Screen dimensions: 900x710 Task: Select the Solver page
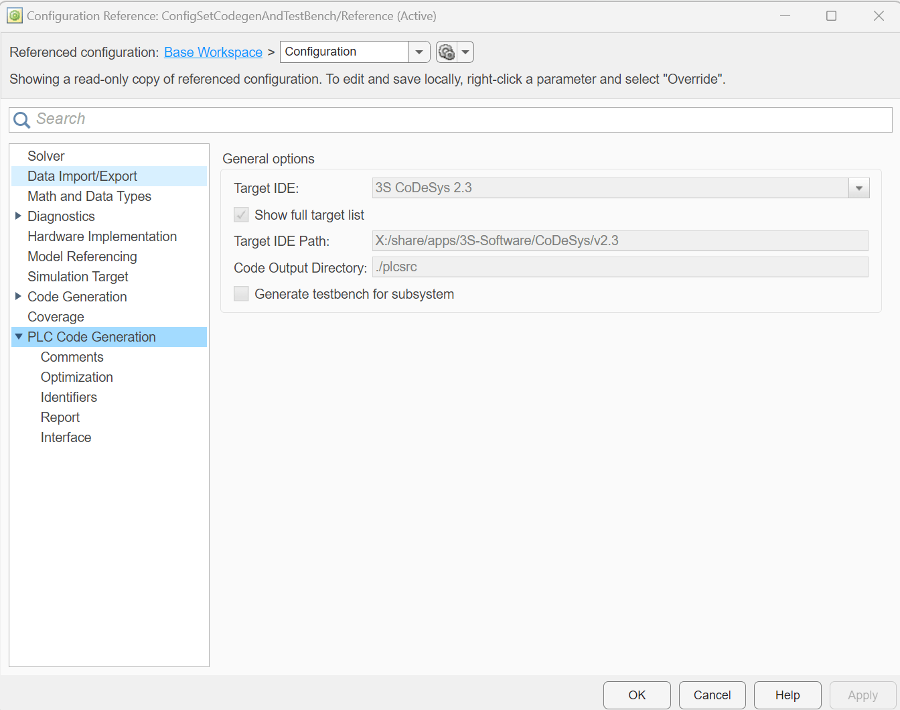[x=46, y=156]
